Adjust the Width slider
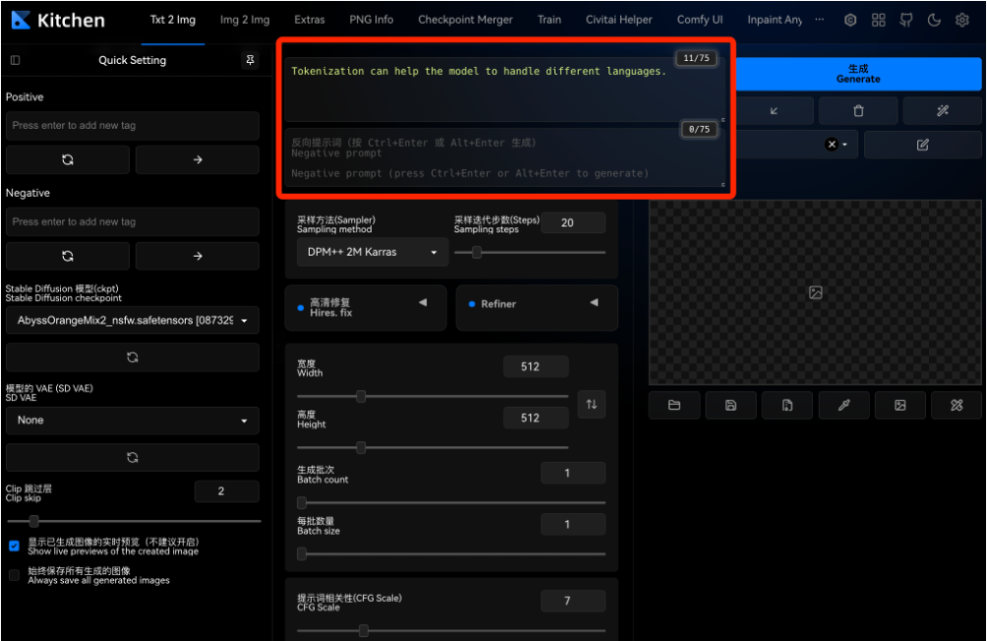Image resolution: width=987 pixels, height=641 pixels. 433,396
